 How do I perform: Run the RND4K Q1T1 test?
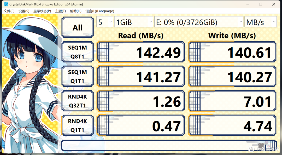click(x=78, y=125)
